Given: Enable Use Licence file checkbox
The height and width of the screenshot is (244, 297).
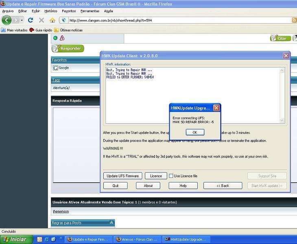Looking at the screenshot, I should tap(171, 176).
